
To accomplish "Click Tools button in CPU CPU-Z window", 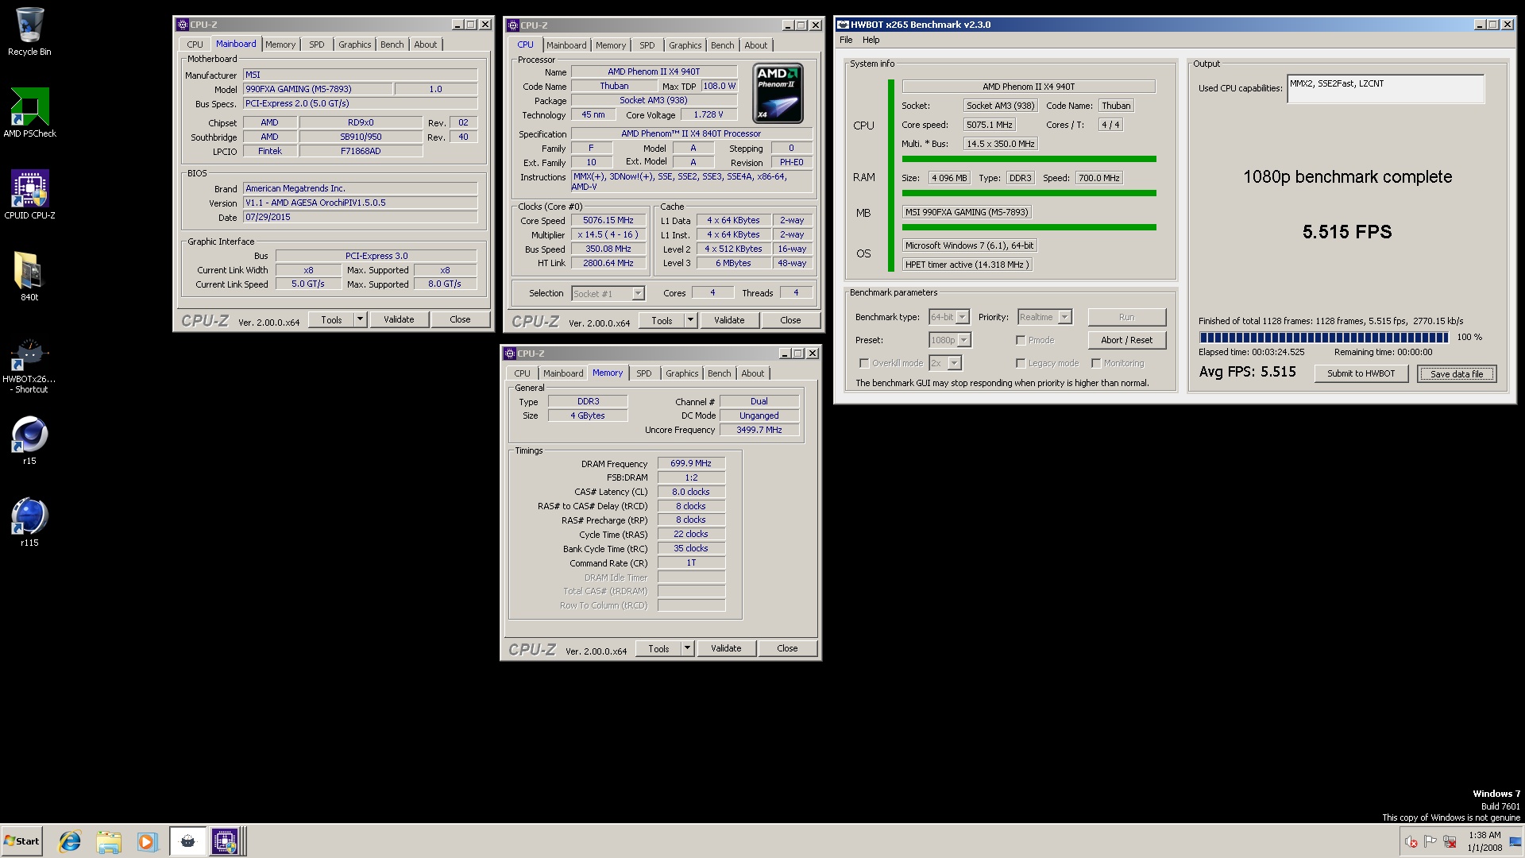I will click(x=662, y=320).
